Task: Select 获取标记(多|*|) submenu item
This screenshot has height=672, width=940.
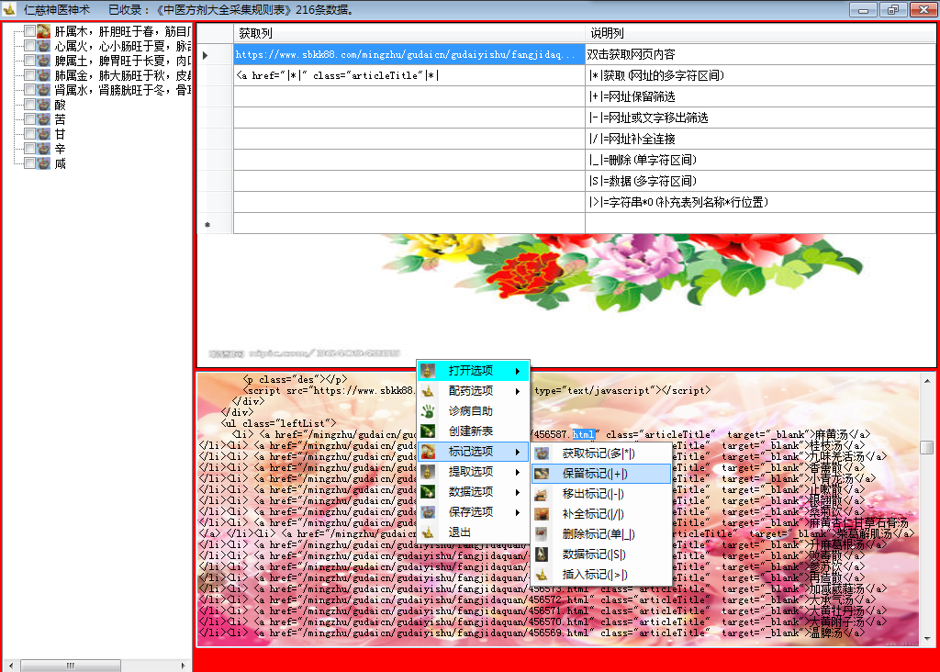Action: point(600,454)
